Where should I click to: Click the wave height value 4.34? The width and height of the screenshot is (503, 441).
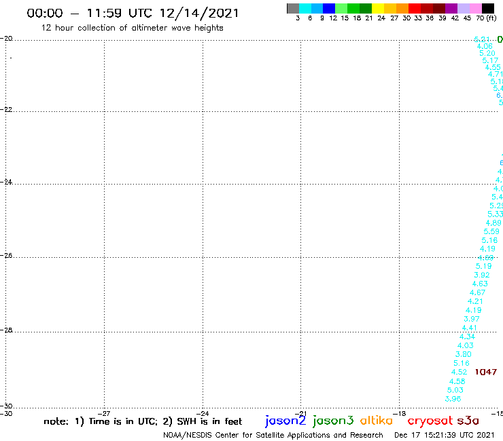(467, 337)
